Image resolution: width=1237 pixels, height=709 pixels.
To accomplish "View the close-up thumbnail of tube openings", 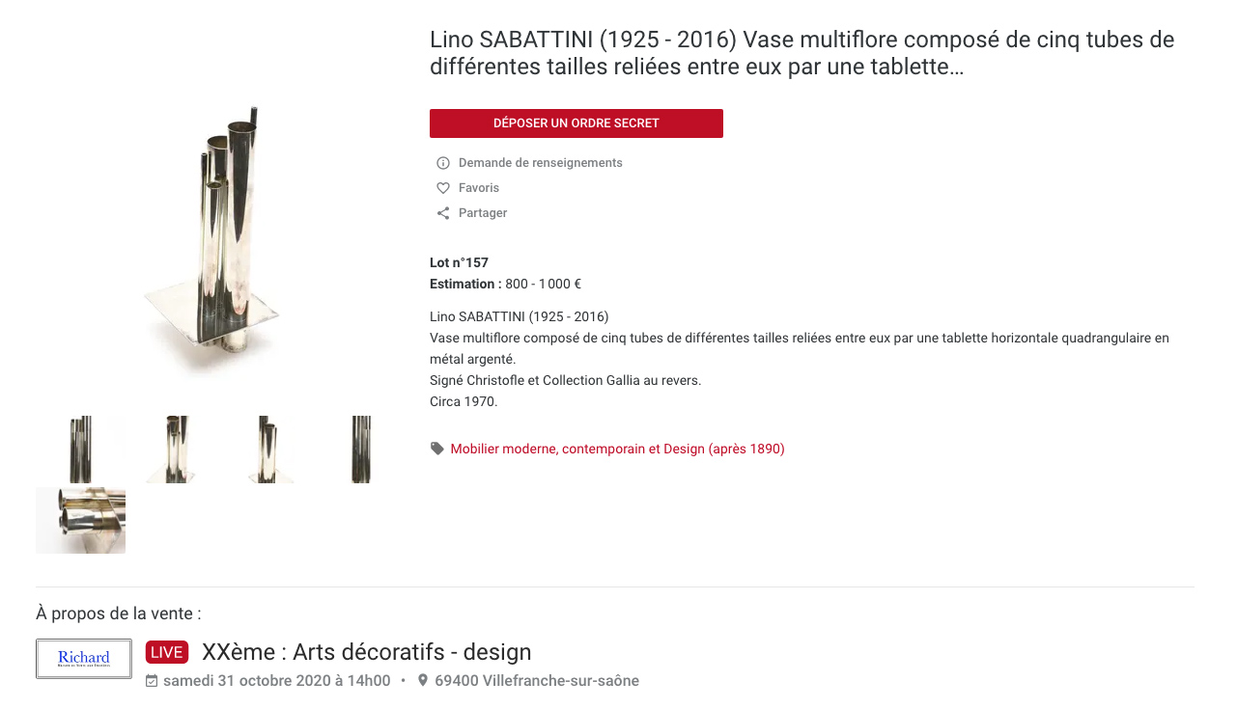I will [81, 521].
